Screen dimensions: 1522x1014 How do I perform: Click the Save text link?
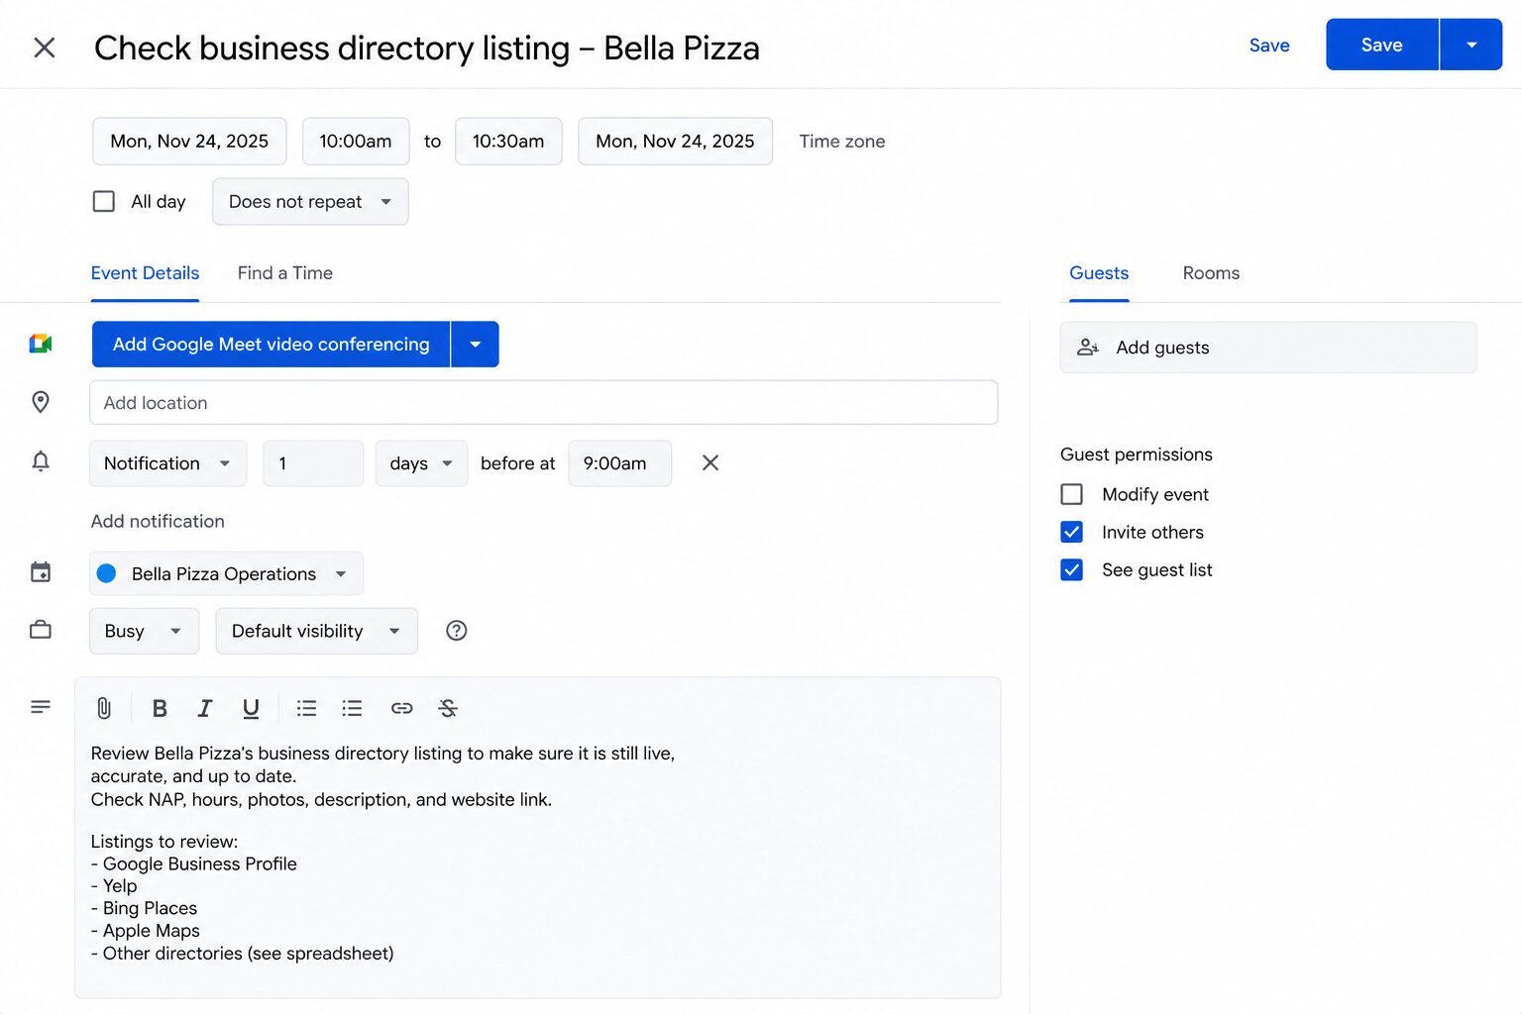pyautogui.click(x=1269, y=46)
